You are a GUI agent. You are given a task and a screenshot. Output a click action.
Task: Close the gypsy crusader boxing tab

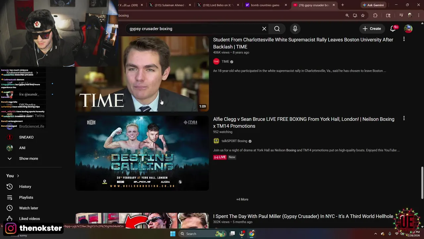tap(334, 5)
